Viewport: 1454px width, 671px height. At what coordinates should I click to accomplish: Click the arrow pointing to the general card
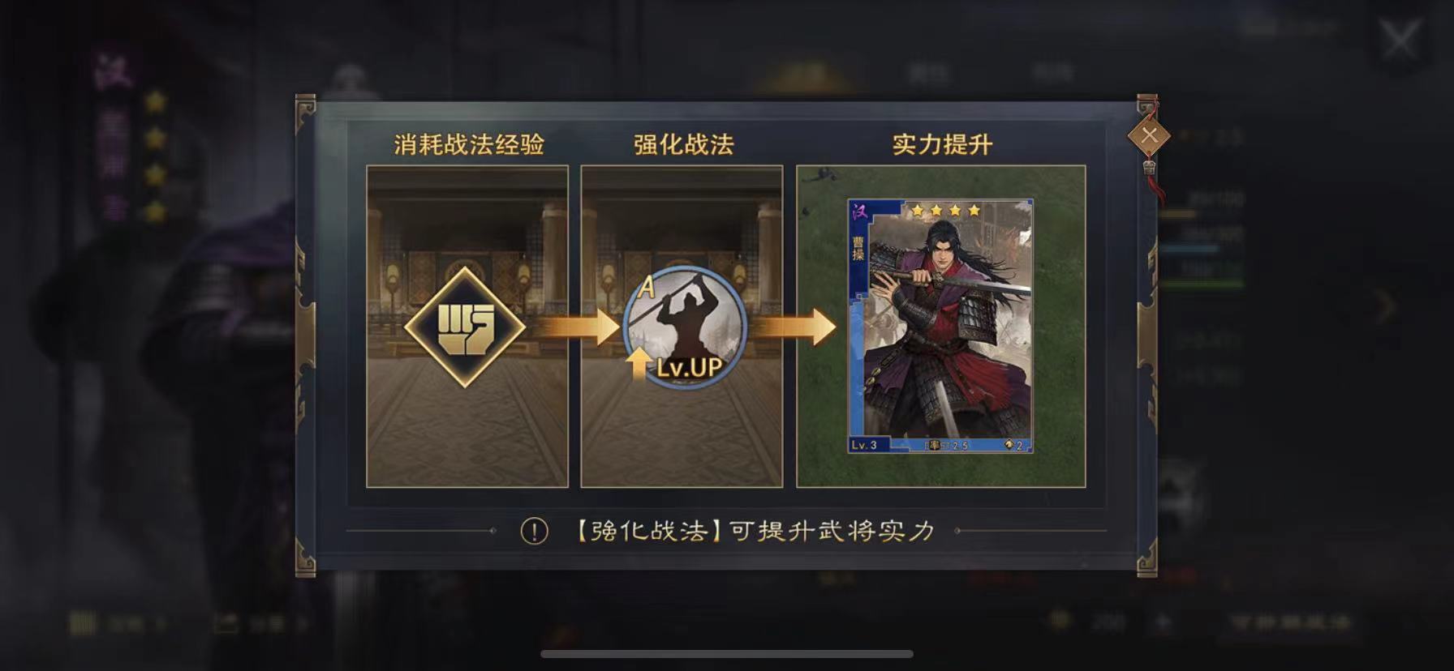pos(793,327)
